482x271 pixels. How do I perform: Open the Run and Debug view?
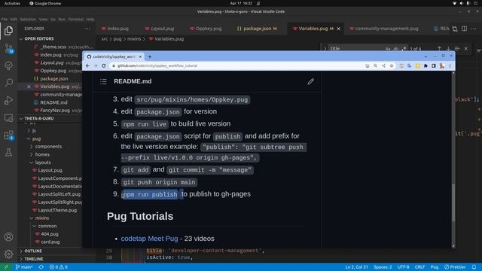point(8,100)
